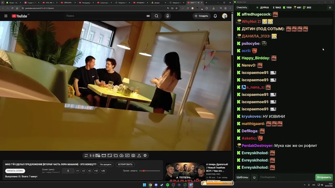Clear the chat with Очистить
335x188 pixels.
click(x=242, y=8)
